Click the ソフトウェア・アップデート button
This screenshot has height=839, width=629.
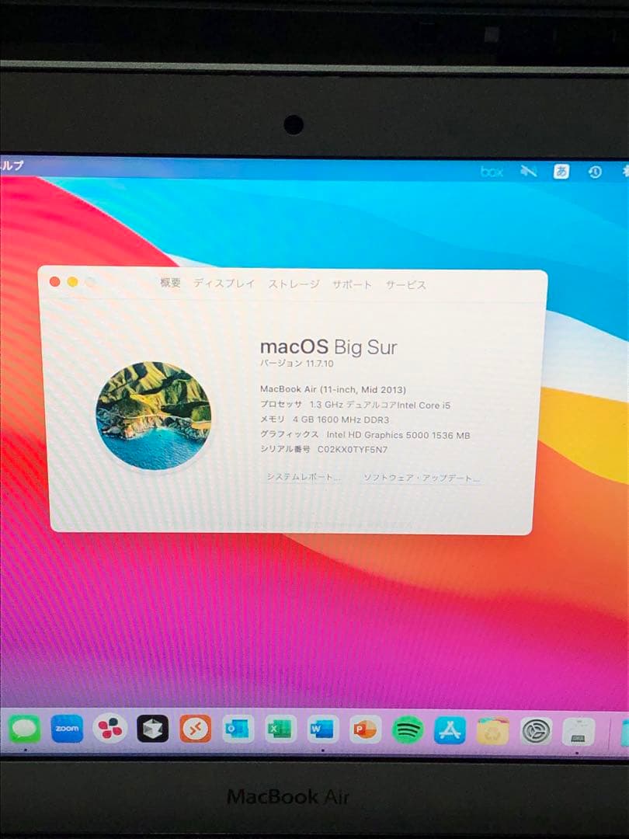pyautogui.click(x=422, y=478)
